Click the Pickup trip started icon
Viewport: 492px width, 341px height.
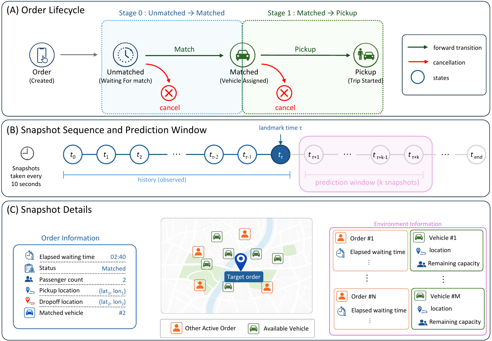click(366, 55)
